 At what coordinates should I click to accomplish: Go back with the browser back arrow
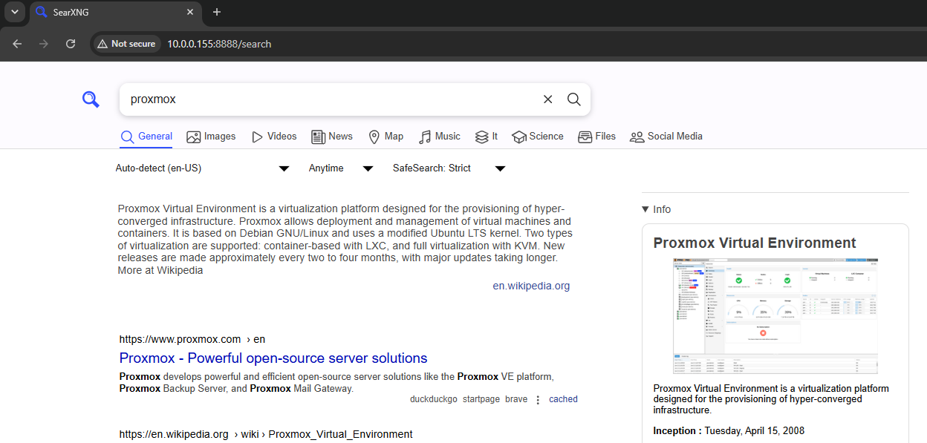click(x=17, y=44)
